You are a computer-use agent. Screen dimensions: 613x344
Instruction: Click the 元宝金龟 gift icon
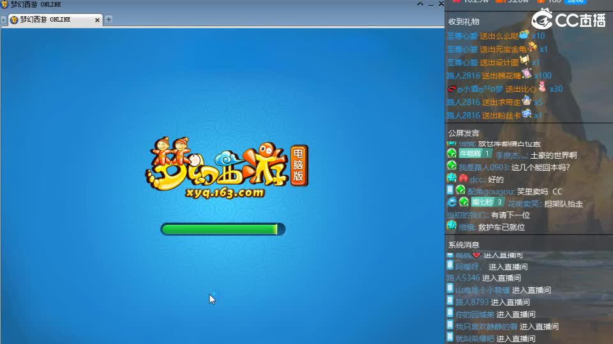[532, 48]
